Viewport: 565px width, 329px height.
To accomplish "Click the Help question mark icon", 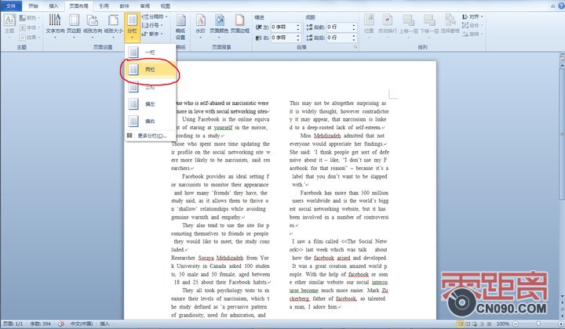I will (560, 5).
